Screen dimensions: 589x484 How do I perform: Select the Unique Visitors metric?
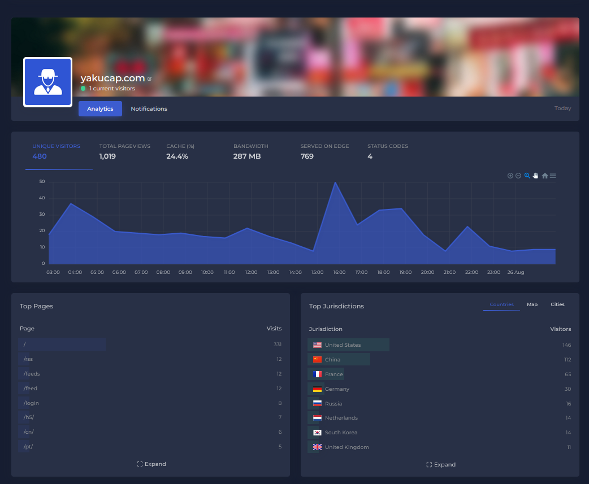(59, 151)
